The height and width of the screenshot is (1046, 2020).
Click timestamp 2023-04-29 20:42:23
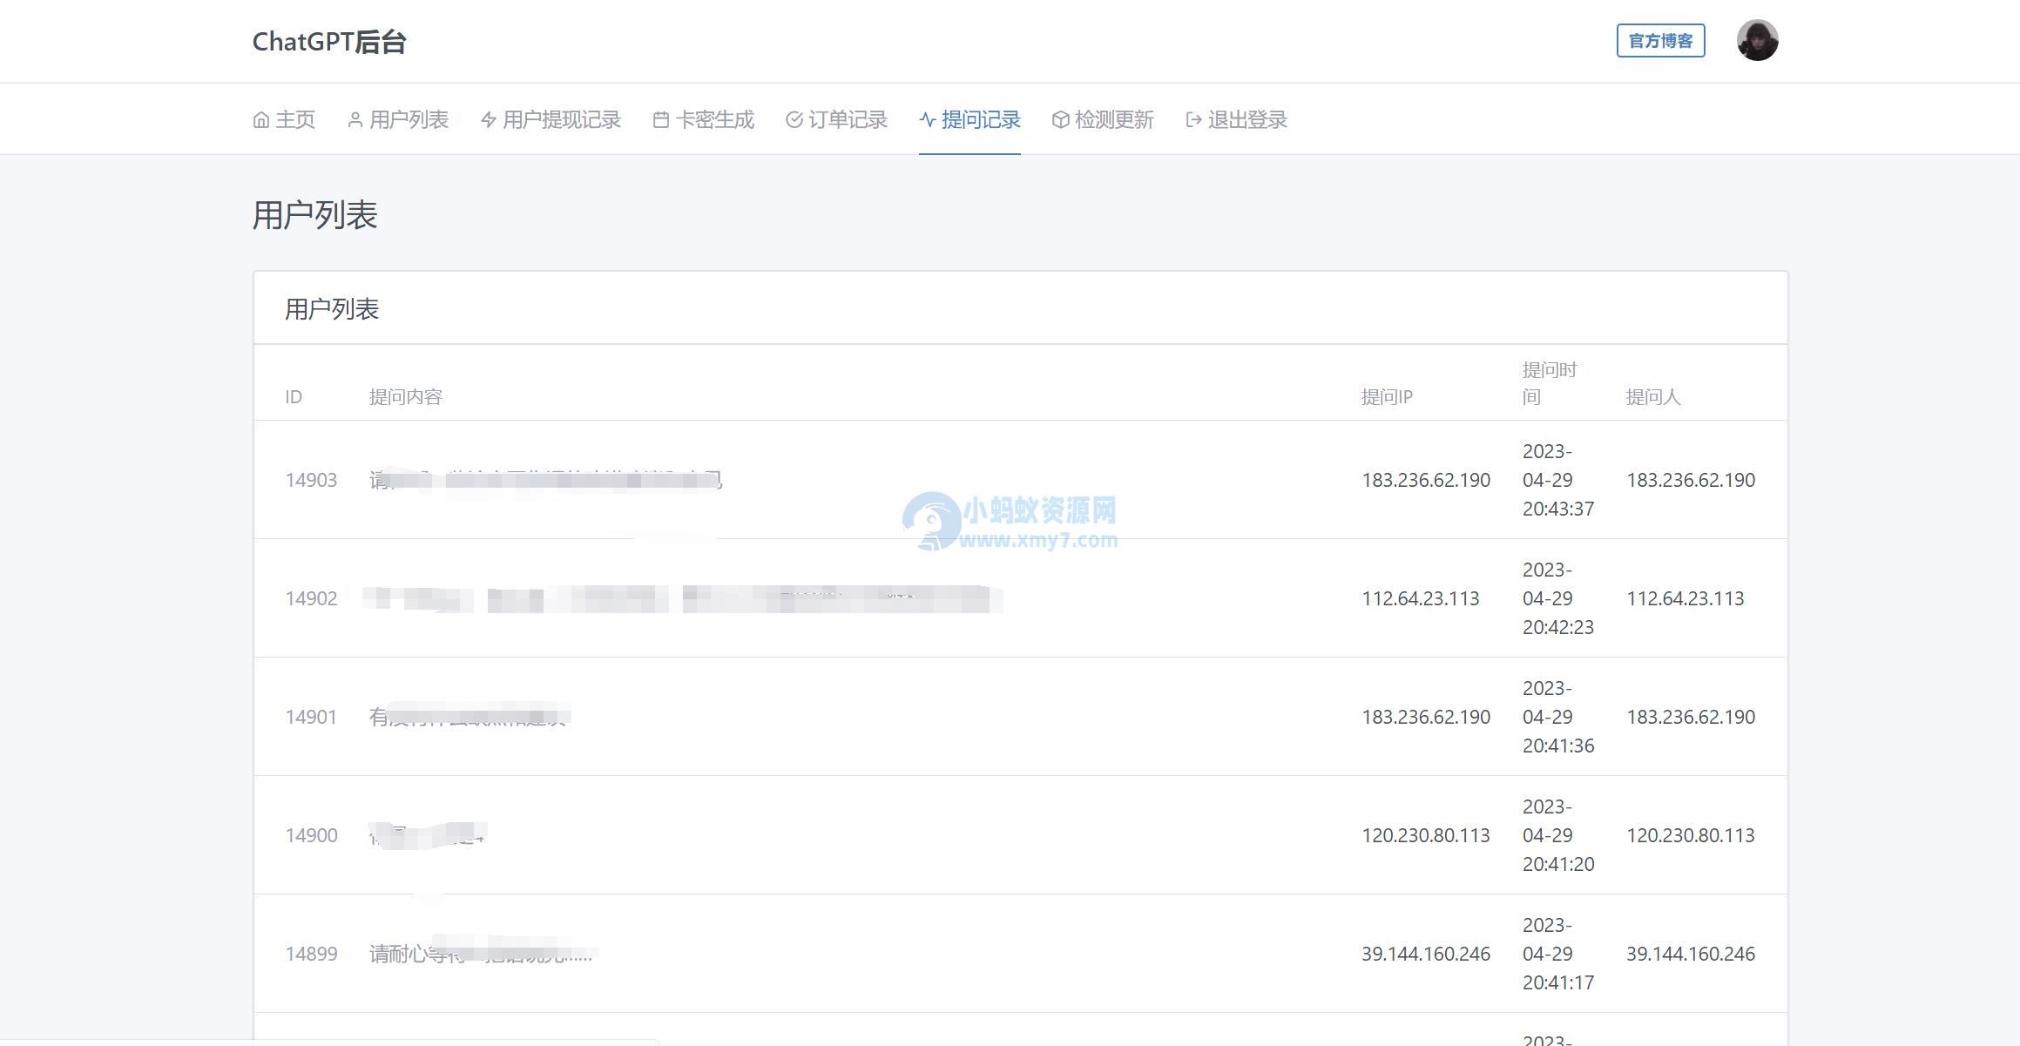tap(1558, 598)
